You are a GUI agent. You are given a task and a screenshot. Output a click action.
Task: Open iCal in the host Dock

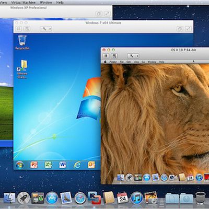click(123, 198)
